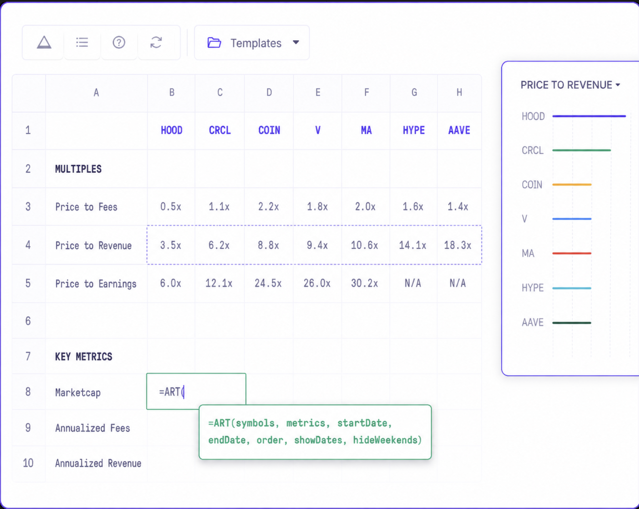Click the 12.1x Price to Earnings cell
The width and height of the screenshot is (639, 509).
219,283
